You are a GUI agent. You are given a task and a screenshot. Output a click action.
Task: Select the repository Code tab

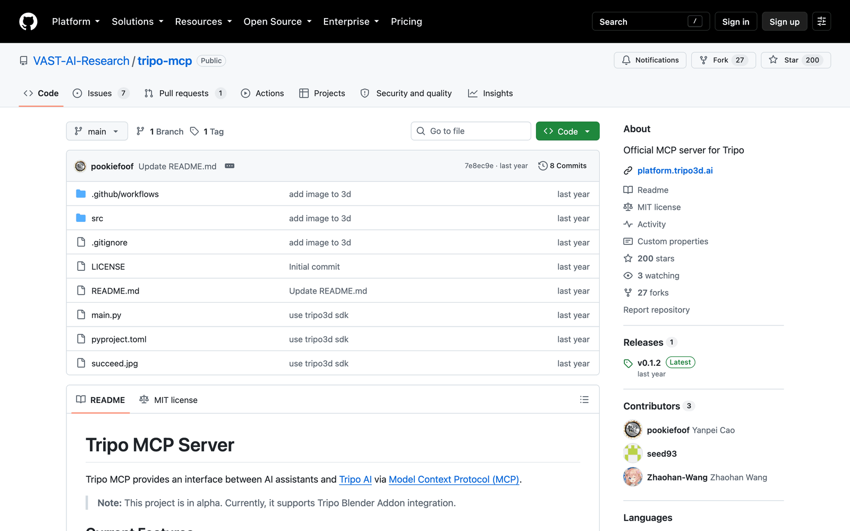click(41, 93)
